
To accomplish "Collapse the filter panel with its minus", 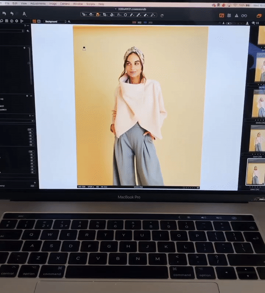I will click(33, 116).
